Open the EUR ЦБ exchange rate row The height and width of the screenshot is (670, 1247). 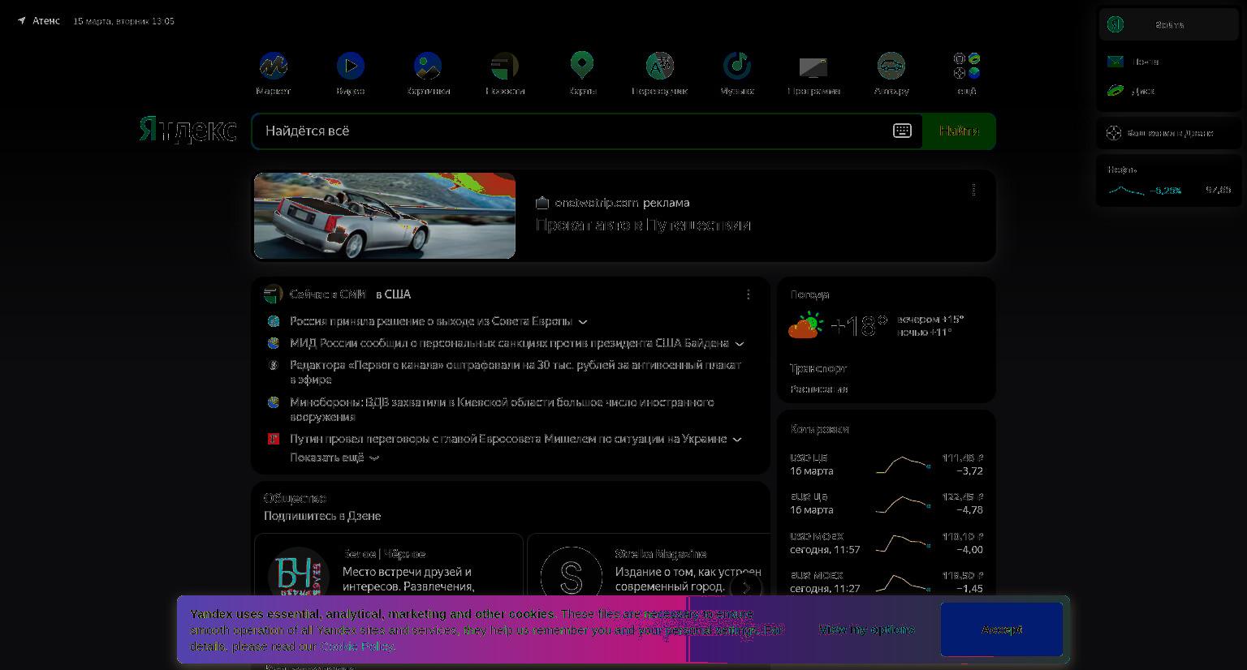(887, 503)
